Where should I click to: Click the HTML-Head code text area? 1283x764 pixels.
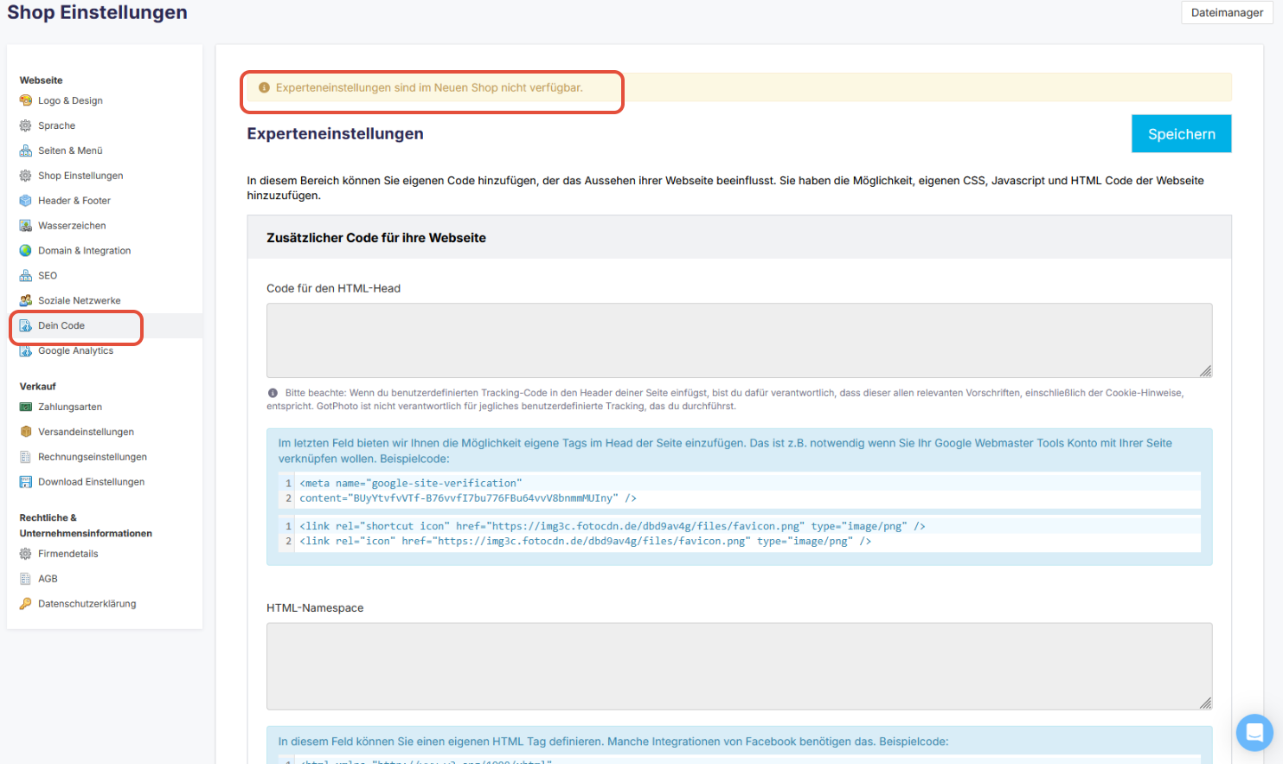[x=739, y=340]
